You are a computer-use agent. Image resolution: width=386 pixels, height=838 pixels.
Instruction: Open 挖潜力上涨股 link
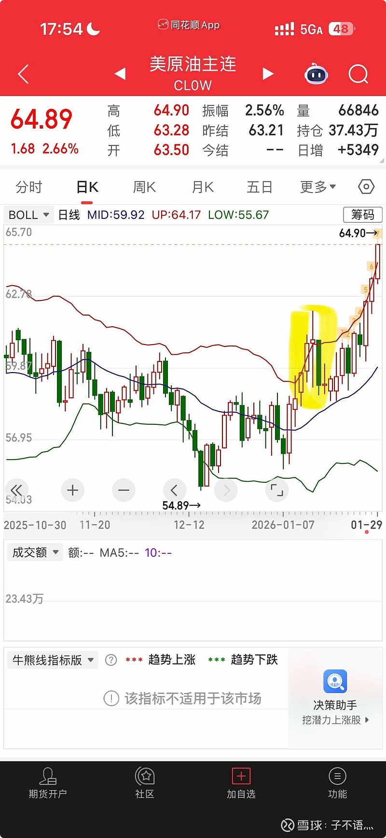335,720
